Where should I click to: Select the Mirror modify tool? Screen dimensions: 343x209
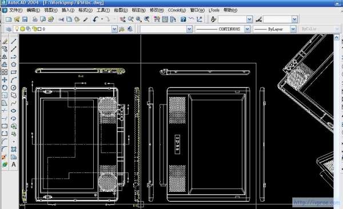(x=5, y=57)
